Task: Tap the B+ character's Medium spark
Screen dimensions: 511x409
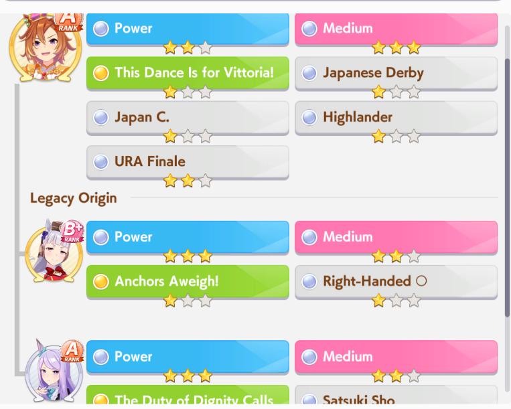Action: click(x=396, y=237)
